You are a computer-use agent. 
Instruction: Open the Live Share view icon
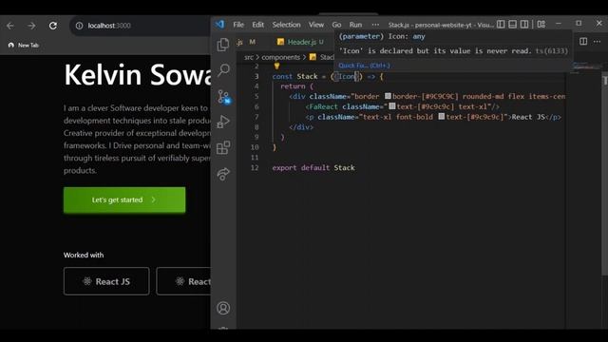point(223,174)
